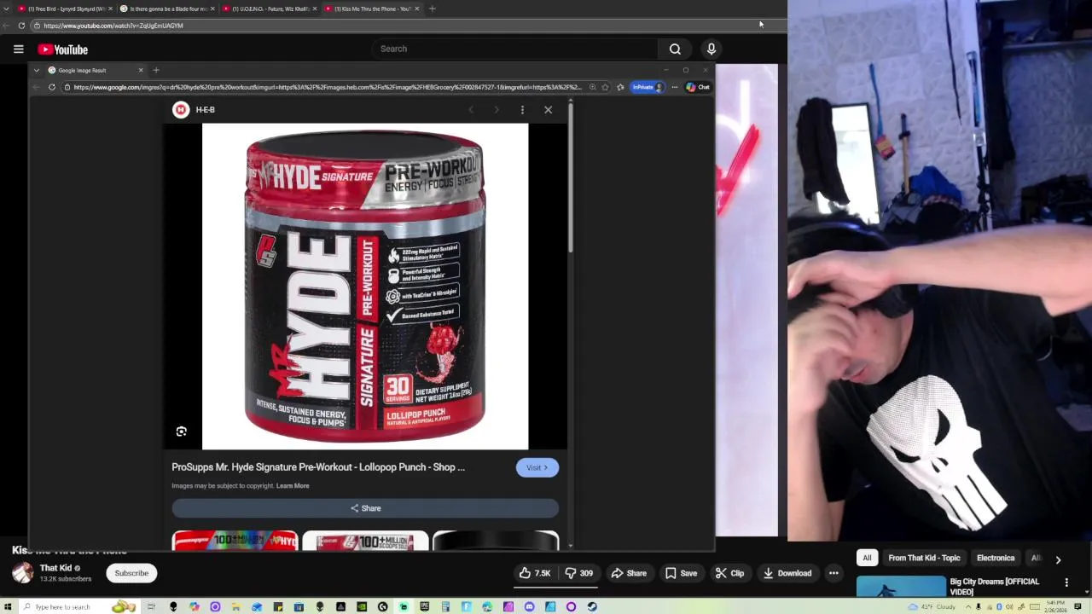
Task: Like the video with 7.5K likes
Action: [535, 573]
